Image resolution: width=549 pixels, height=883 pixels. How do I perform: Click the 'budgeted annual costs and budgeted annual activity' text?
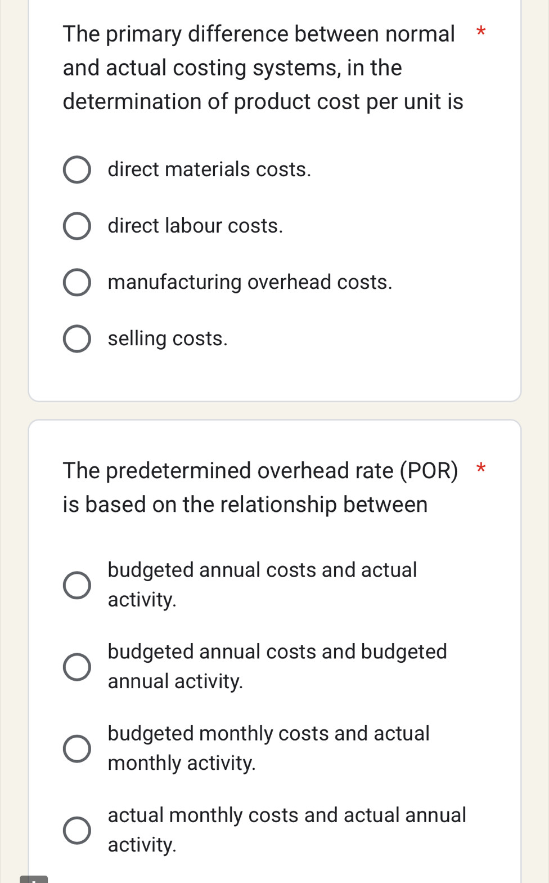click(277, 666)
